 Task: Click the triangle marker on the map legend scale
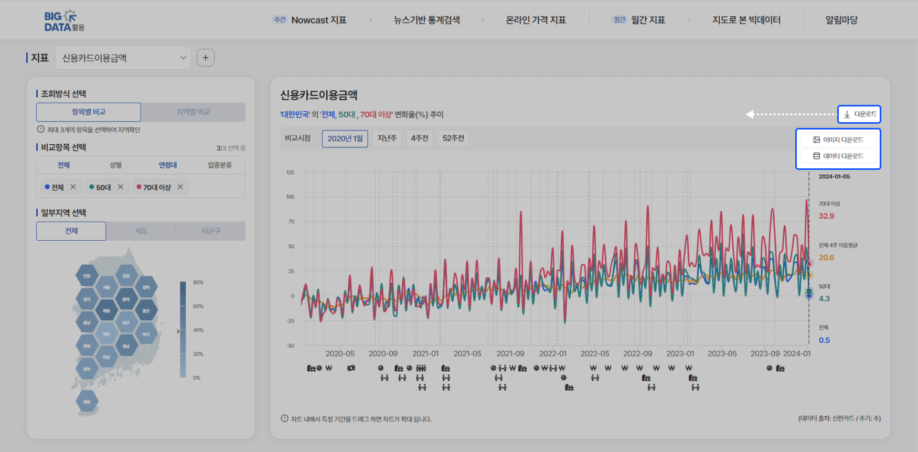coord(178,331)
